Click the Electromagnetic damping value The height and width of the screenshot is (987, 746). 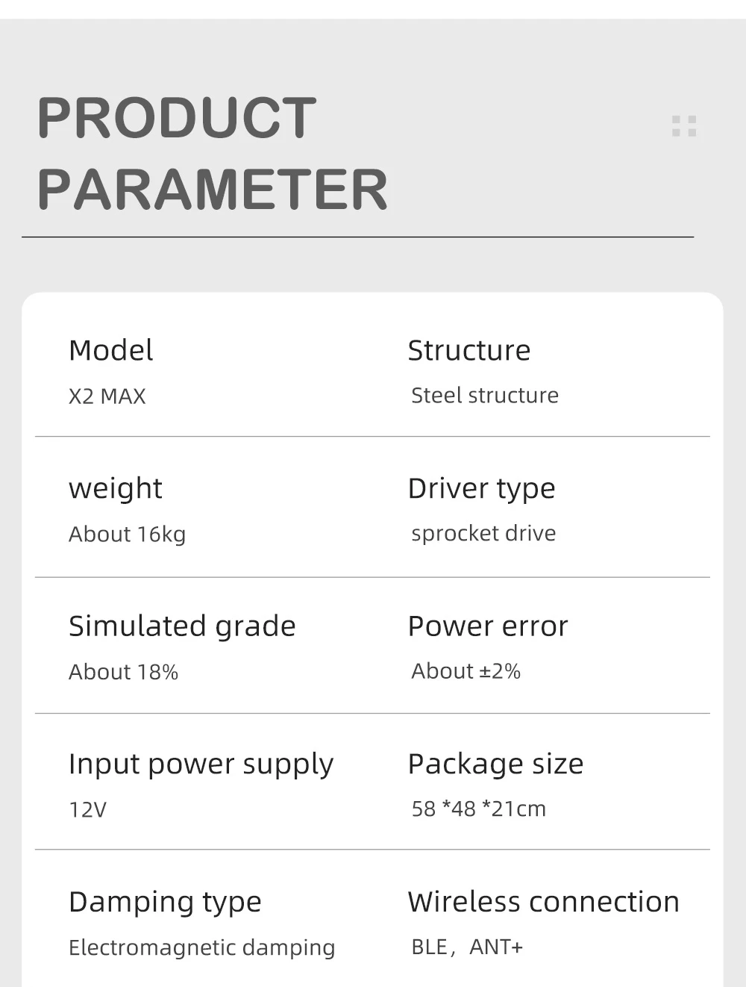(x=202, y=948)
